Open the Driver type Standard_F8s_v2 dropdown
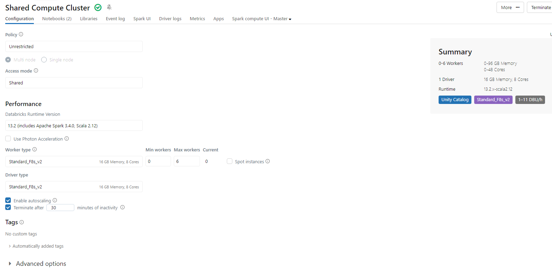This screenshot has height=278, width=552. coord(74,187)
